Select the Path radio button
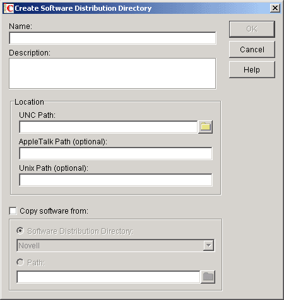 tap(20, 262)
